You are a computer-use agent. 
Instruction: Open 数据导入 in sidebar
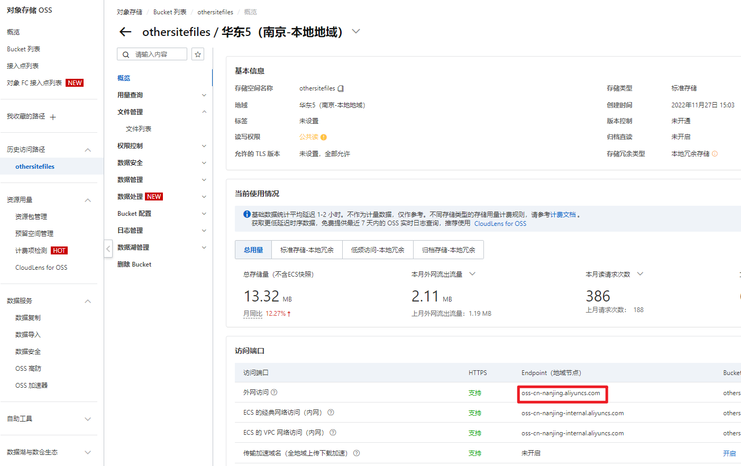click(28, 335)
